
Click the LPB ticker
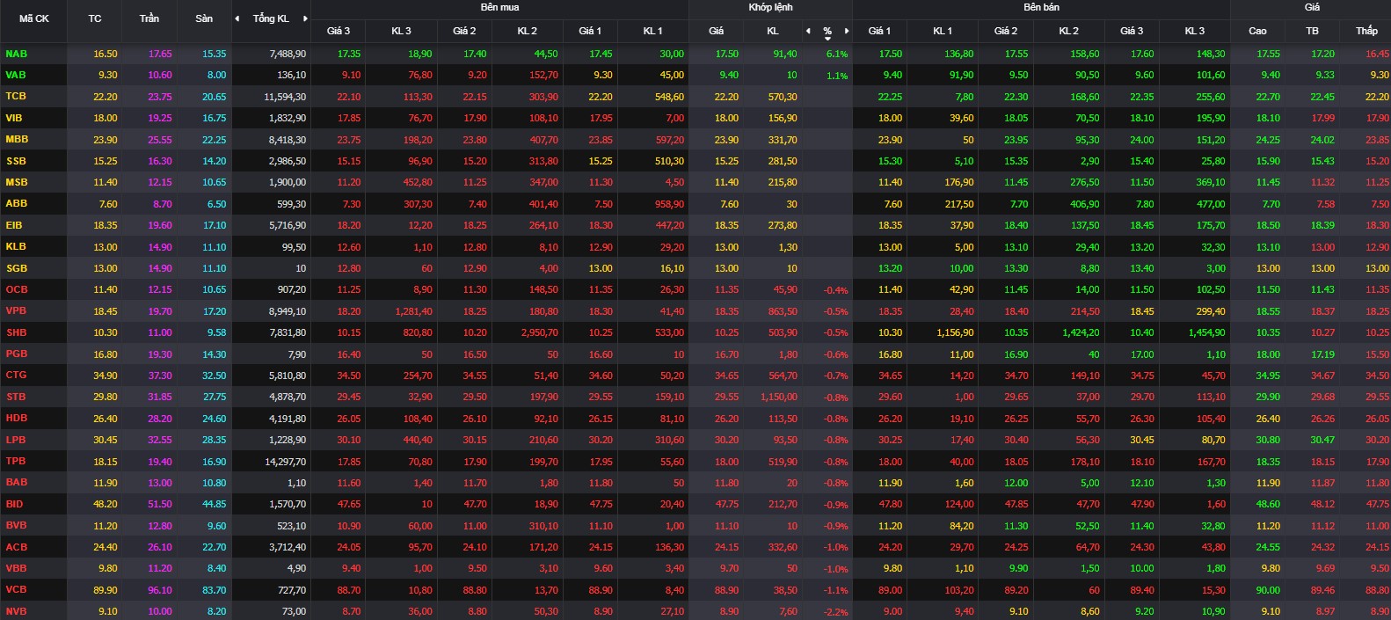16,440
